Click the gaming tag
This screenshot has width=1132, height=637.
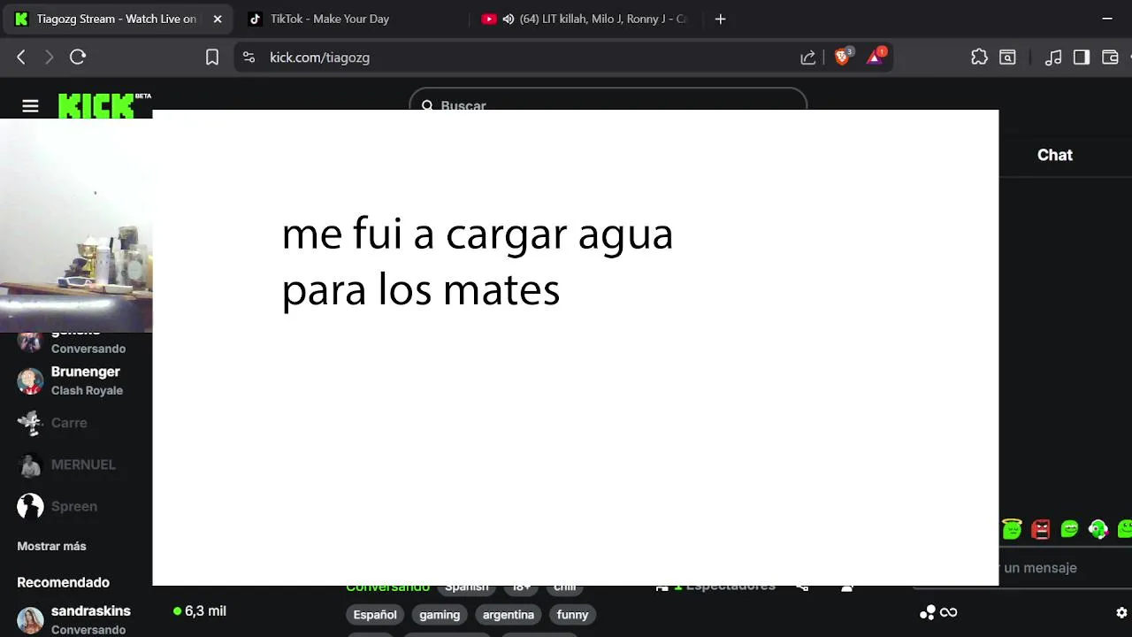click(440, 614)
